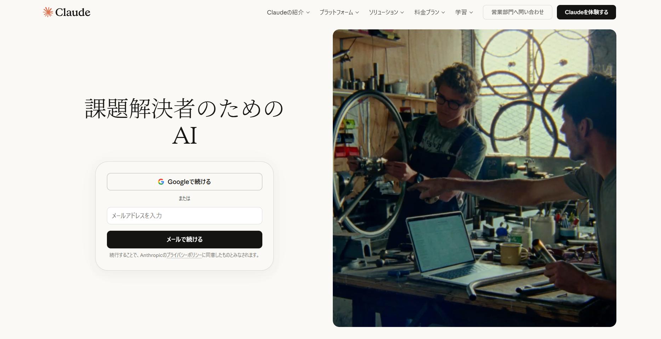Expand the chevron next to プラットフォーム

(357, 12)
